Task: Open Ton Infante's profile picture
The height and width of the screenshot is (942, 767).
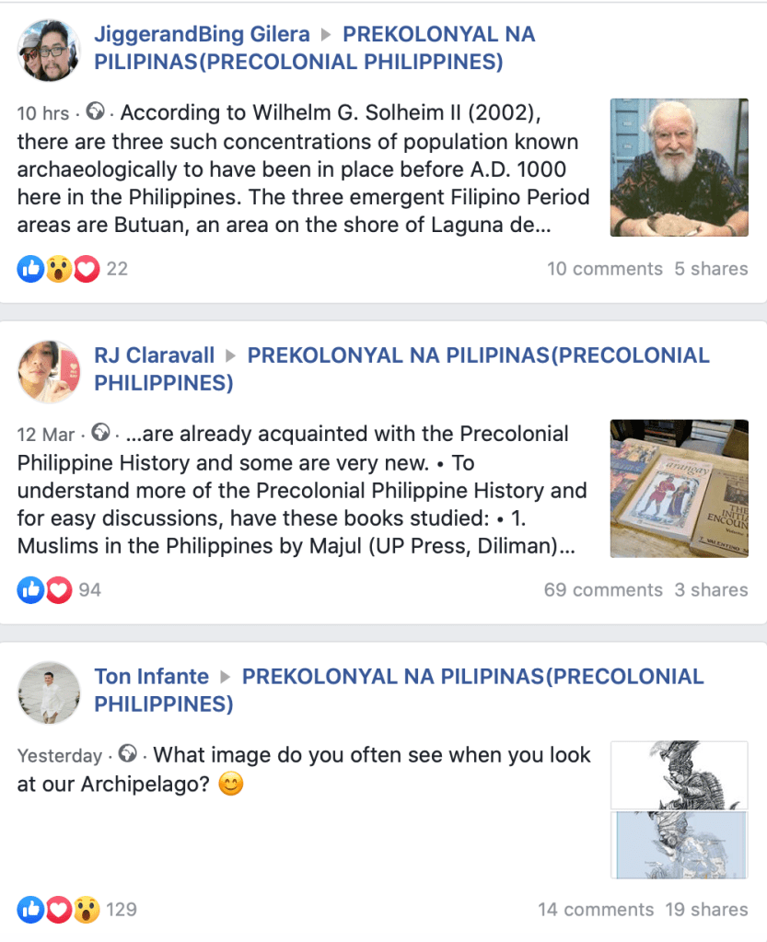Action: (49, 692)
